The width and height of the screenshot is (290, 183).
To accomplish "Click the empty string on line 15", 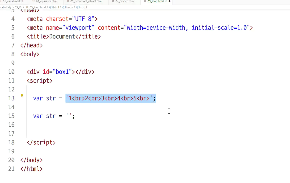I will [x=69, y=116].
